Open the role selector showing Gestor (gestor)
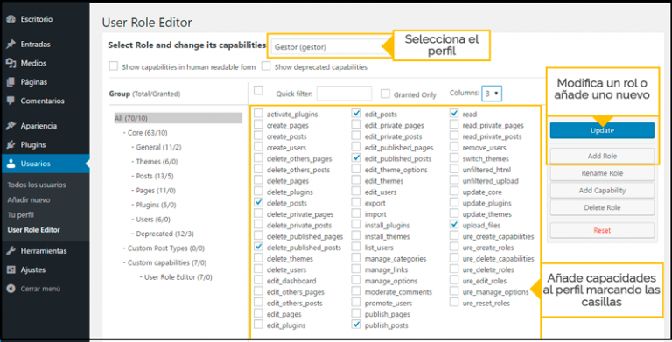The height and width of the screenshot is (342, 672). (x=329, y=46)
